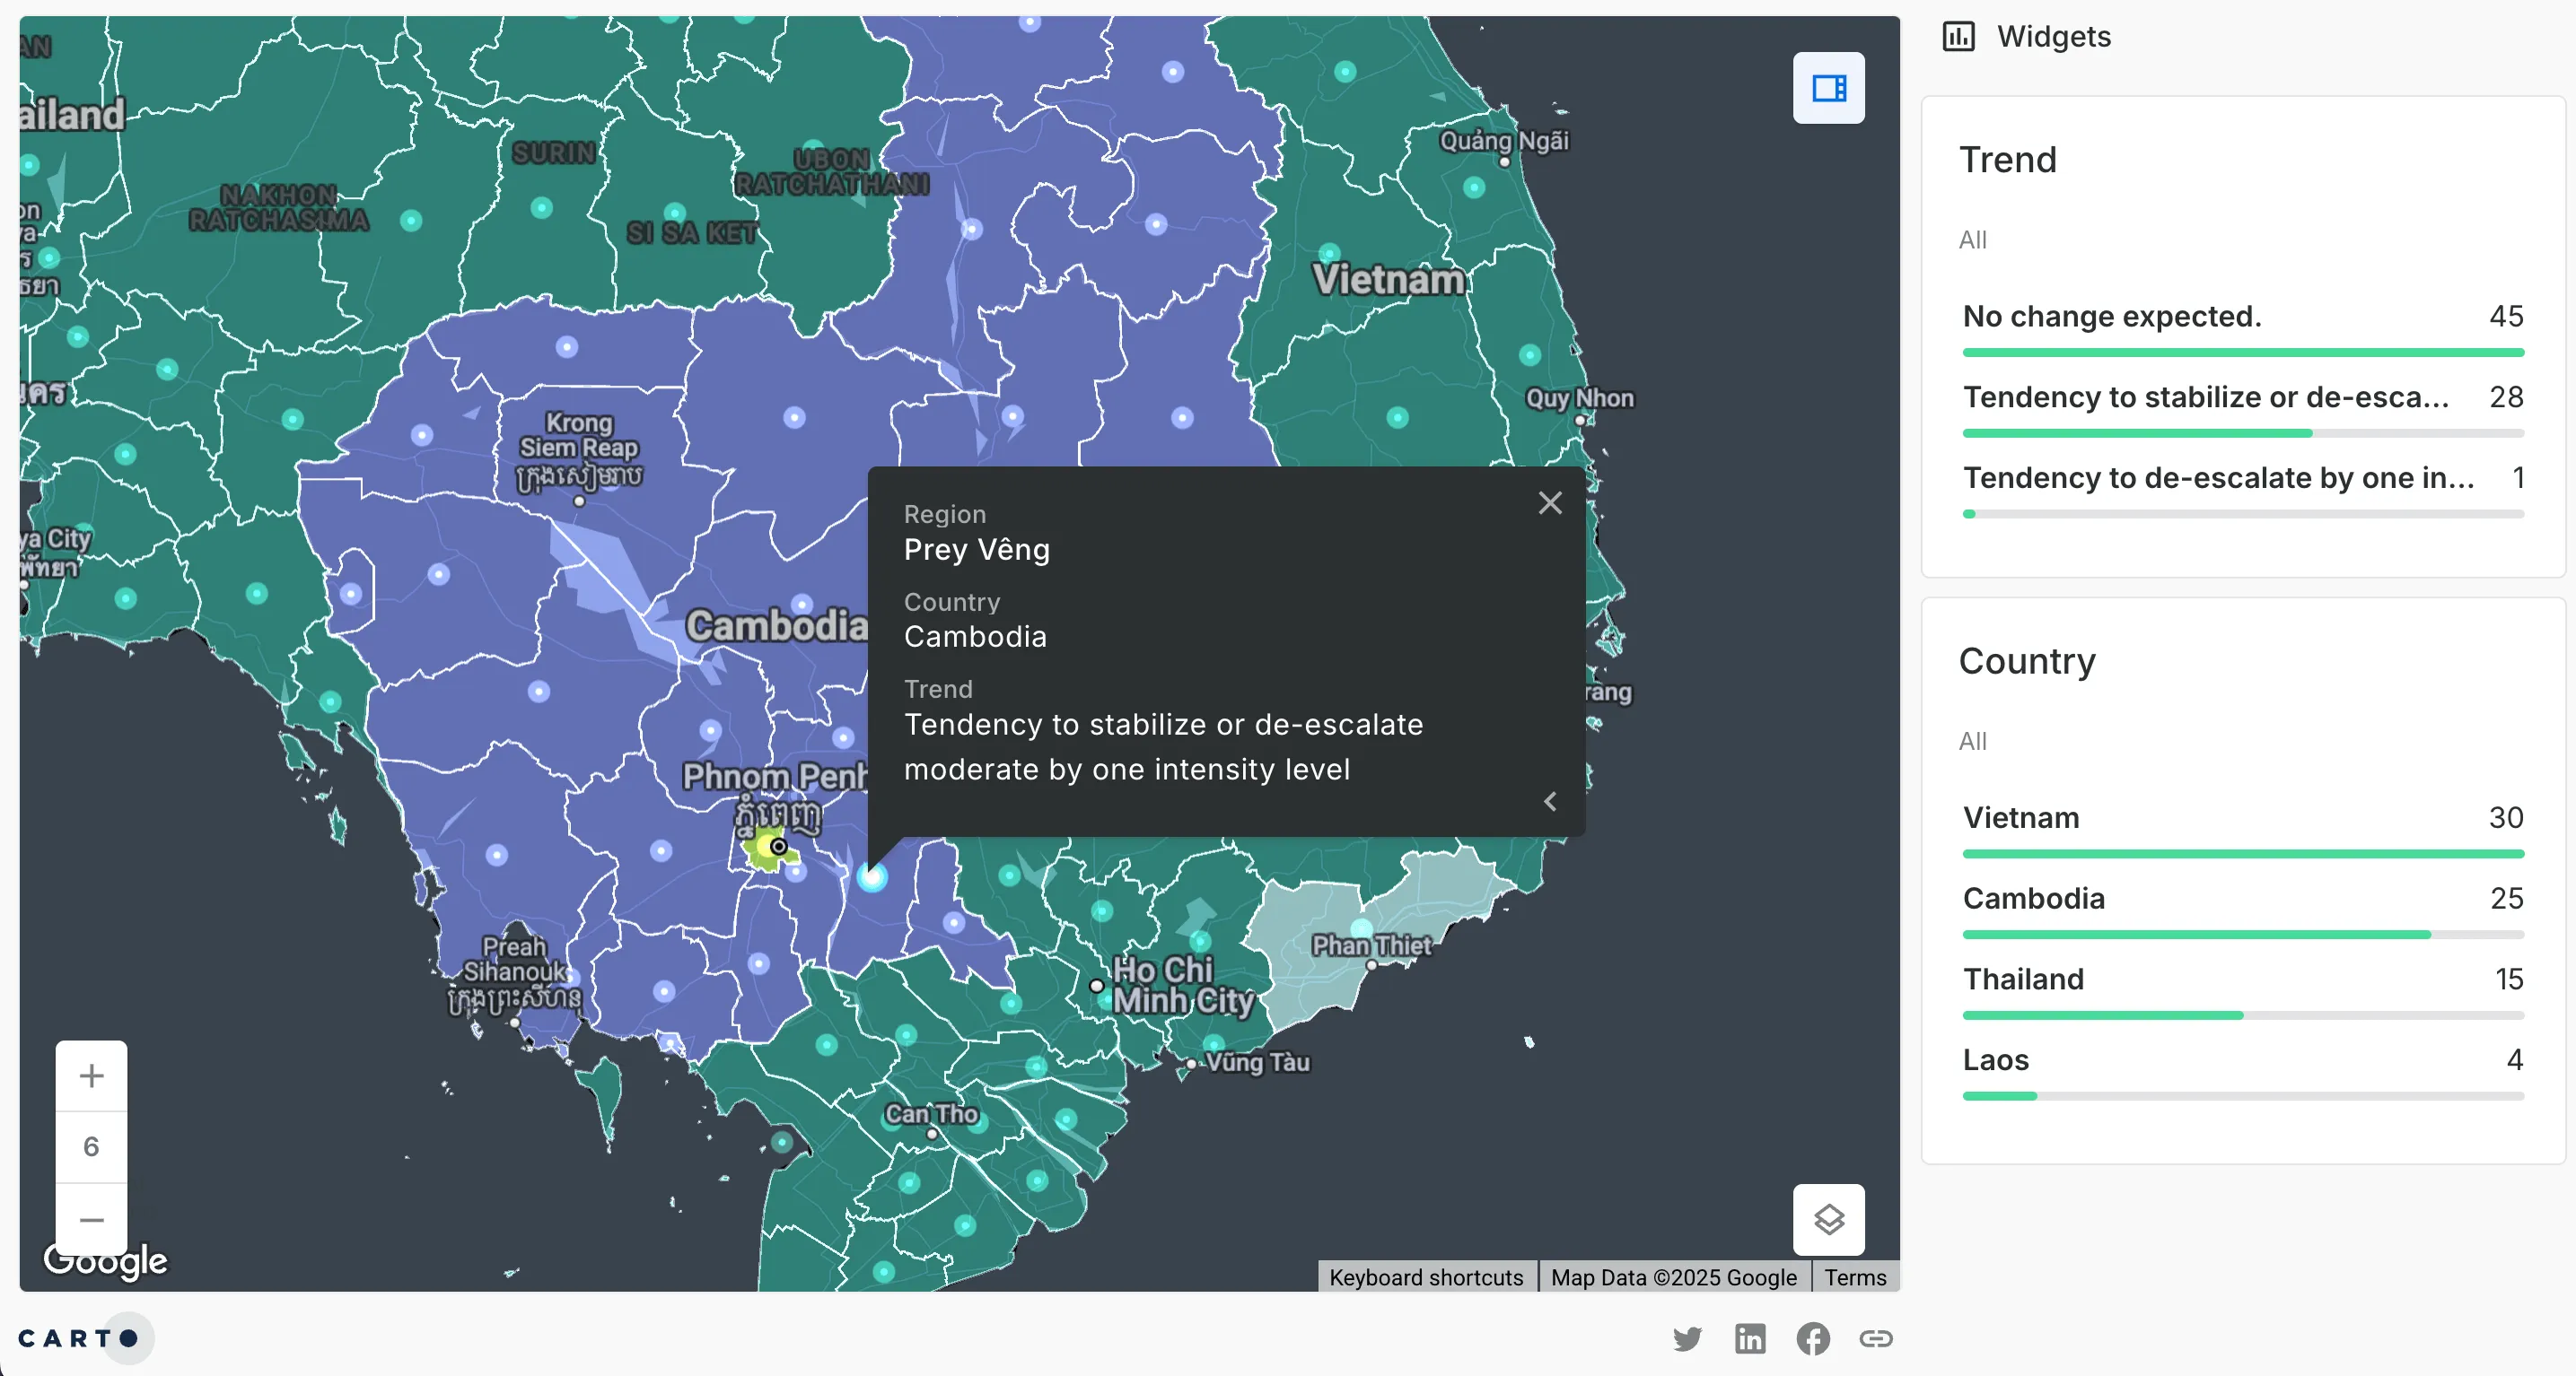Share map on Facebook
This screenshot has height=1376, width=2576.
[1812, 1338]
